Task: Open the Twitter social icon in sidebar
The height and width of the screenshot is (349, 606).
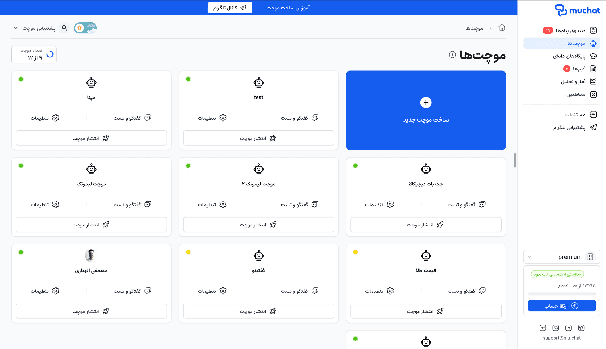Action: (x=581, y=328)
